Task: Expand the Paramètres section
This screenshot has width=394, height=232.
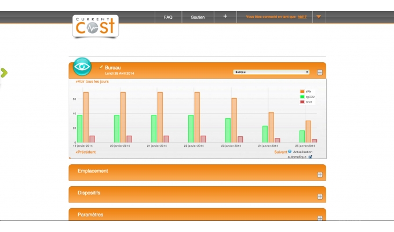Action: 319,218
